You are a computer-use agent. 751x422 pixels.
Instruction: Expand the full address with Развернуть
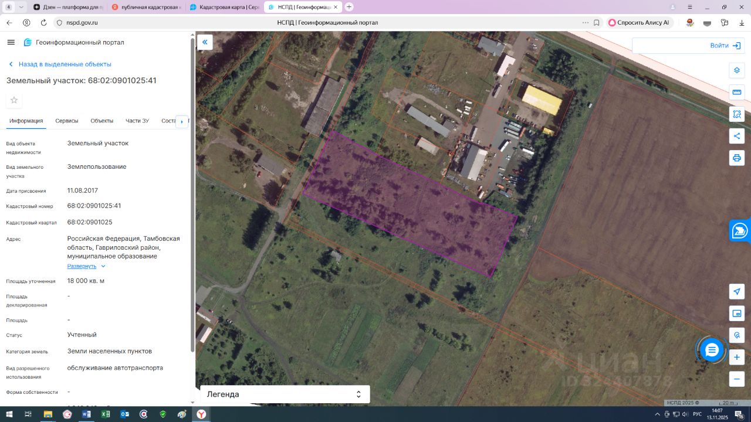pyautogui.click(x=86, y=266)
